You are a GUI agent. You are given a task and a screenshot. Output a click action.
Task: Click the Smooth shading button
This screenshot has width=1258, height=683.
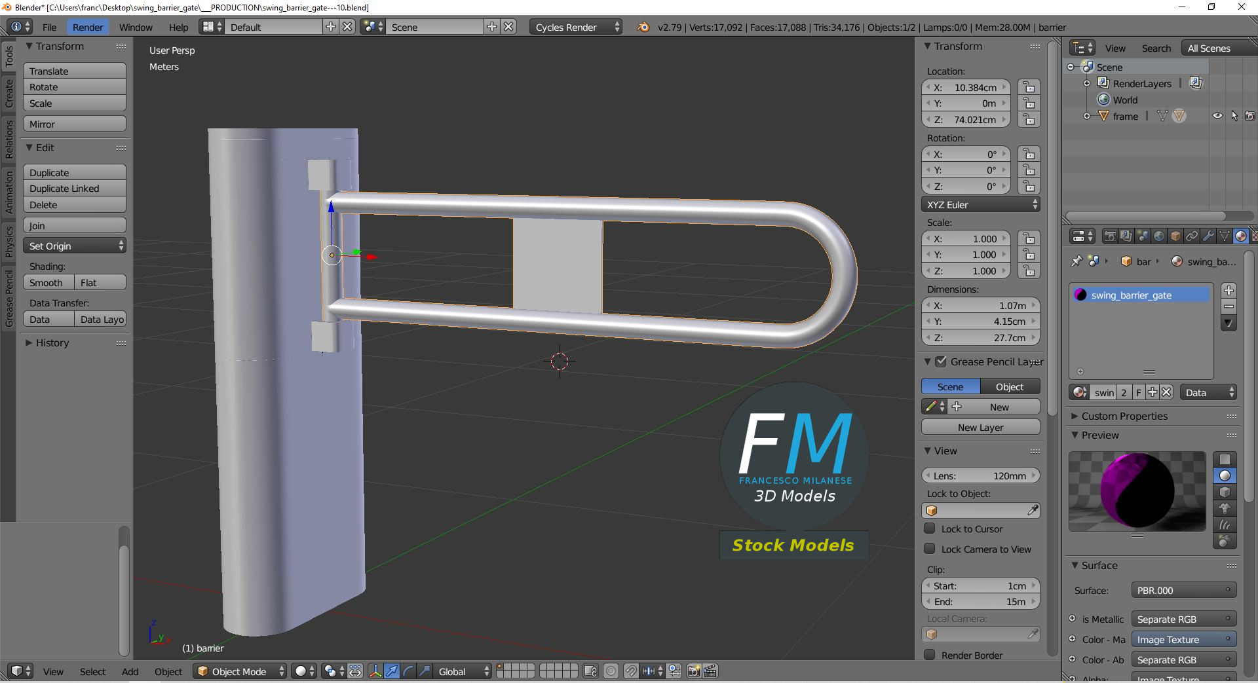(x=48, y=282)
